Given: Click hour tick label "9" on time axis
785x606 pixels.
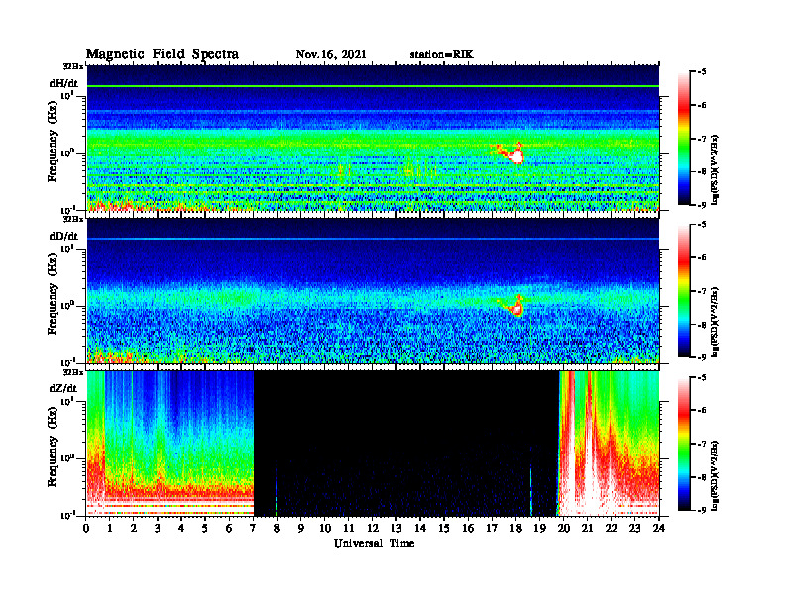Looking at the screenshot, I should 300,529.
